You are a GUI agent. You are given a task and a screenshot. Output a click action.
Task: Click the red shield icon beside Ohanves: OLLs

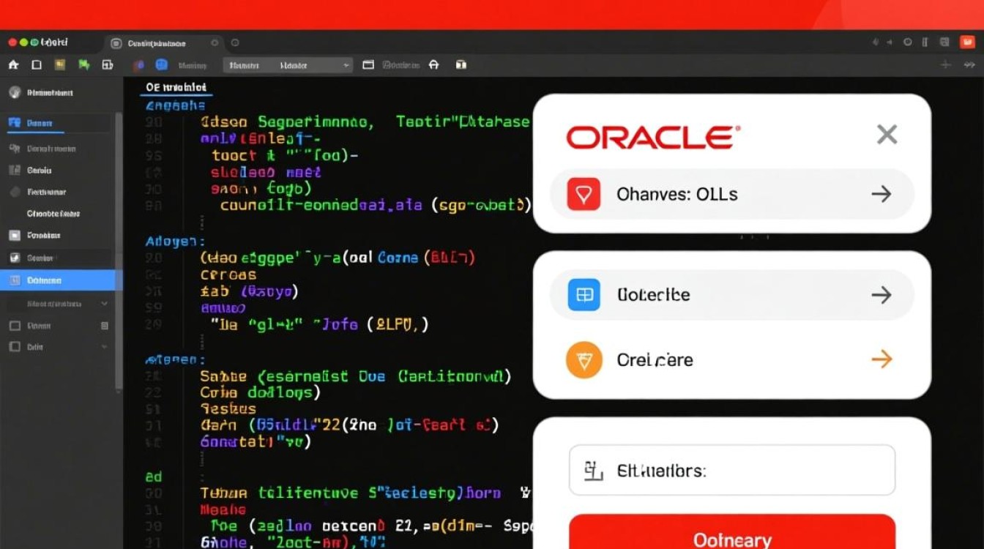pos(584,194)
